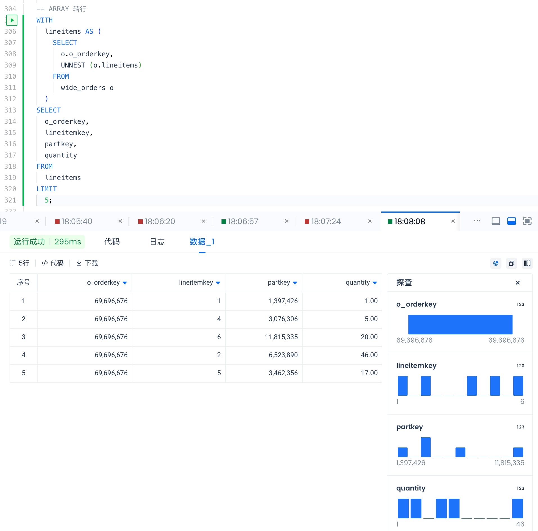Download the query results via 下载

point(87,263)
